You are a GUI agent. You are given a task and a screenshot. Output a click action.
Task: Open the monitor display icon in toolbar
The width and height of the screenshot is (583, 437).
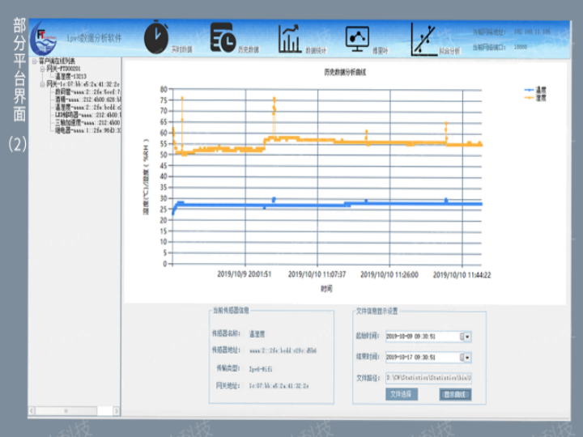point(357,36)
